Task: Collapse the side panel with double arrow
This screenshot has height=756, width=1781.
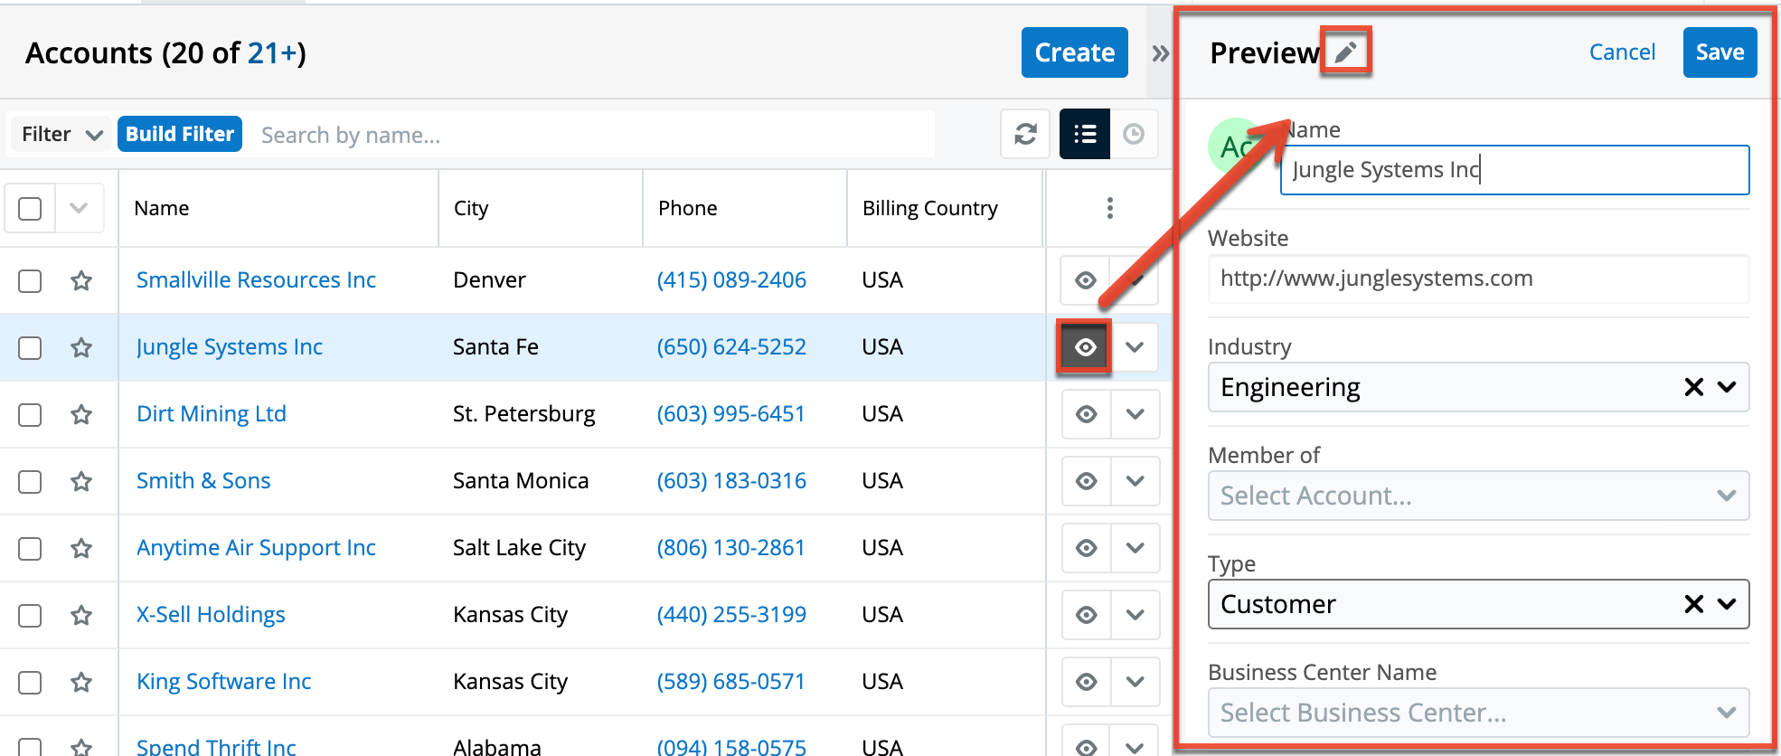Action: tap(1160, 53)
